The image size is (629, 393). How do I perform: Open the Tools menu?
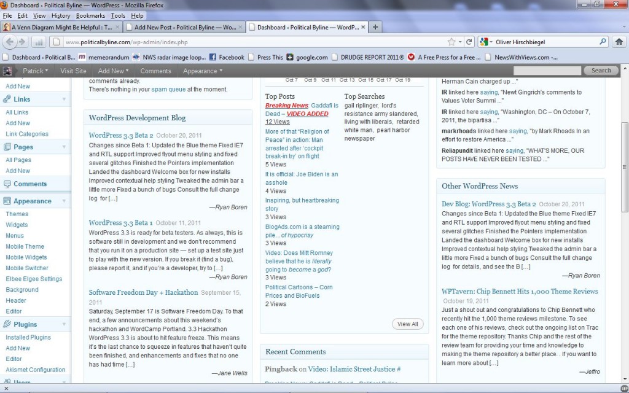pos(118,15)
